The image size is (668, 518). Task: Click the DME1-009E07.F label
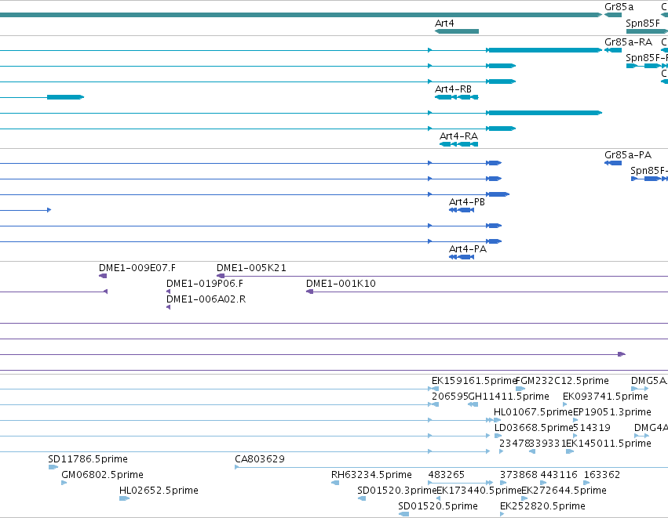pos(137,268)
